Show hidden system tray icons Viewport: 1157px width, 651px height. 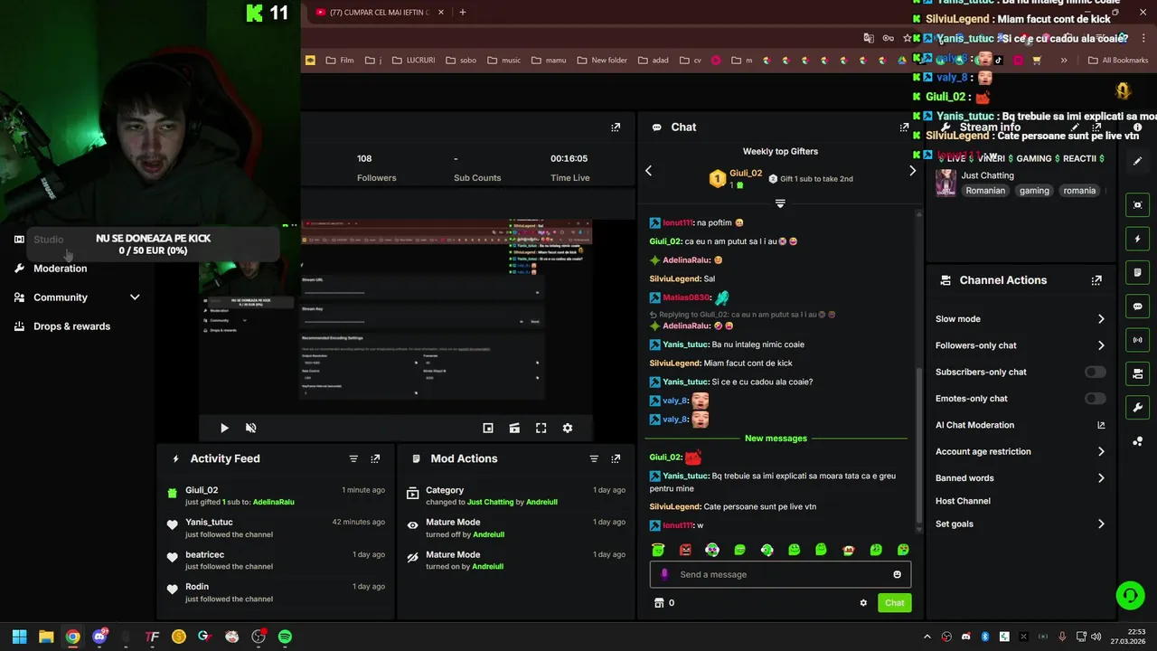coord(928,637)
